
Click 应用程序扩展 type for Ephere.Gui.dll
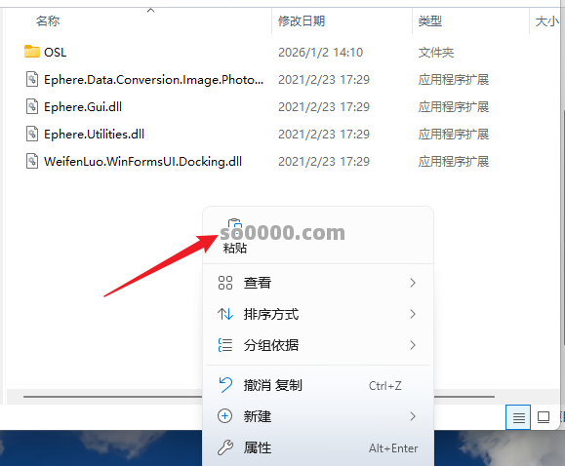pos(454,107)
